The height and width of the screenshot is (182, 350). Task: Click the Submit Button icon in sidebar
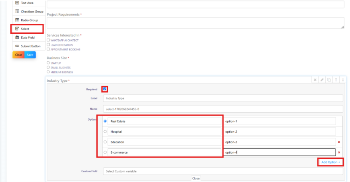coord(17,46)
